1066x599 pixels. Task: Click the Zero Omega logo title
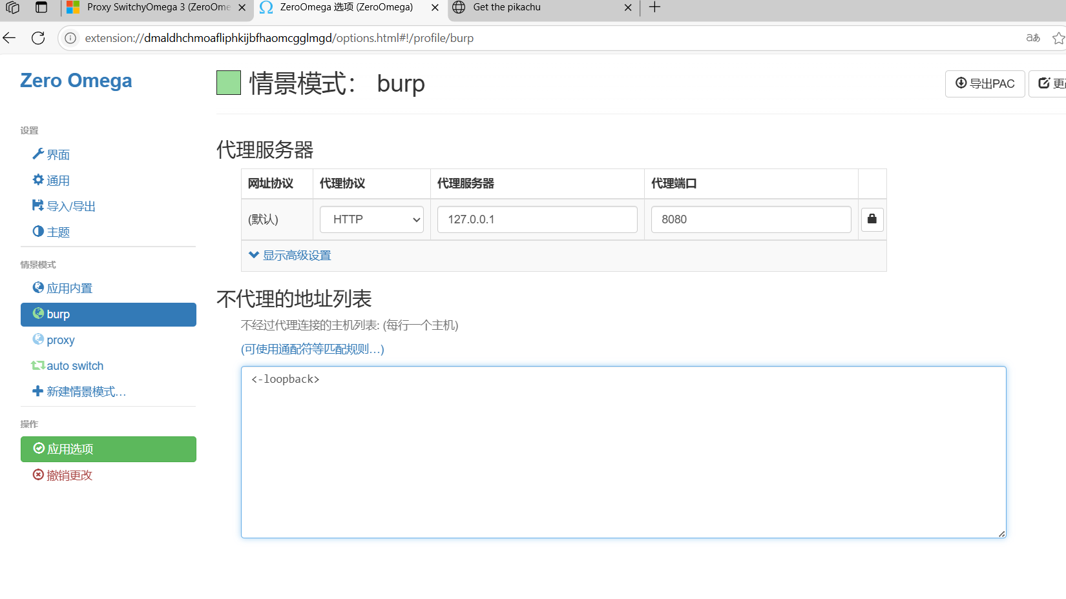(x=76, y=81)
